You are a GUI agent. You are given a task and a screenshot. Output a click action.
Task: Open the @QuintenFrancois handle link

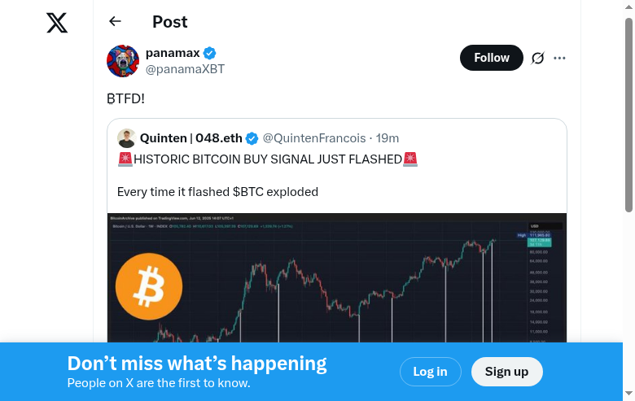[x=313, y=138]
